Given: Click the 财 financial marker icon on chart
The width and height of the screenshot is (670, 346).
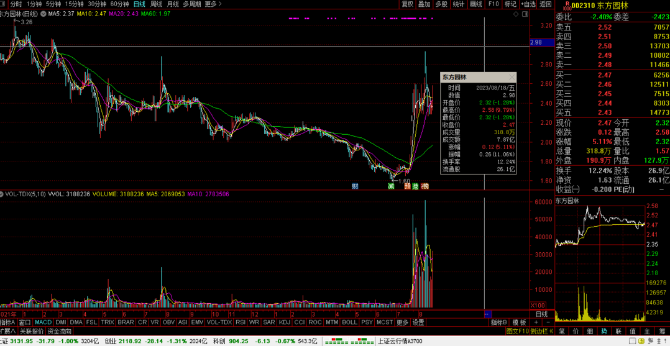Looking at the screenshot, I should [354, 186].
